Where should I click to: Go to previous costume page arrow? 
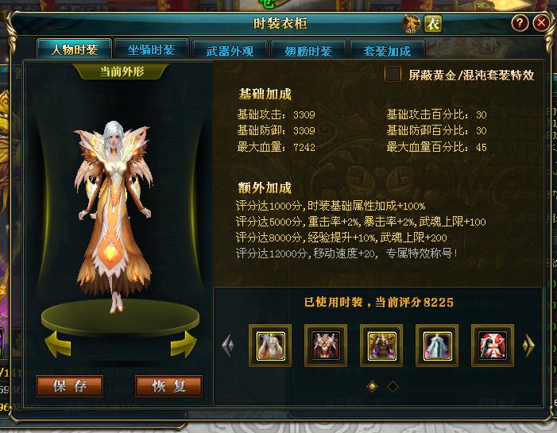[228, 345]
